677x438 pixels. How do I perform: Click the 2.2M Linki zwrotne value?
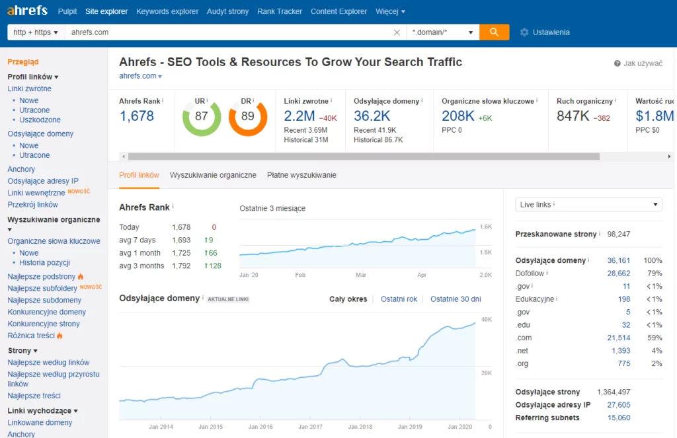coord(299,116)
